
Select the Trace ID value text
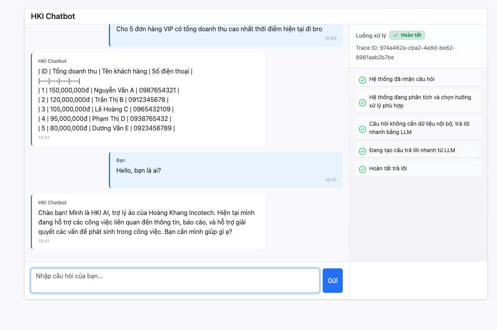pyautogui.click(x=405, y=52)
